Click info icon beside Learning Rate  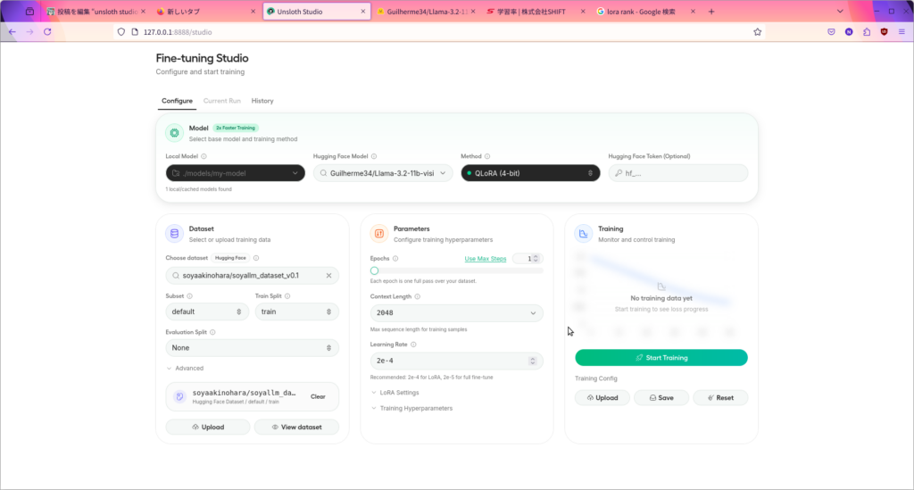coord(414,344)
